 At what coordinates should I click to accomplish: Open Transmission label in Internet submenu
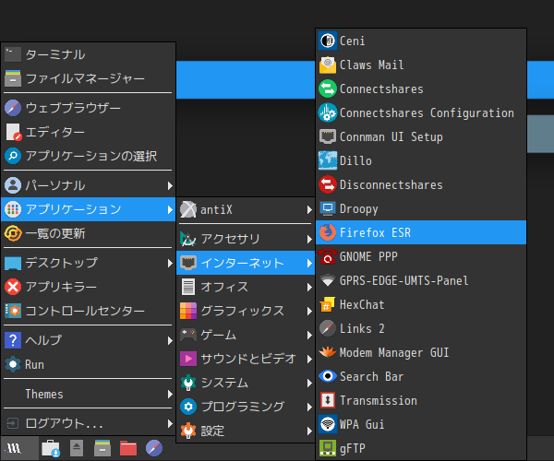click(x=379, y=401)
